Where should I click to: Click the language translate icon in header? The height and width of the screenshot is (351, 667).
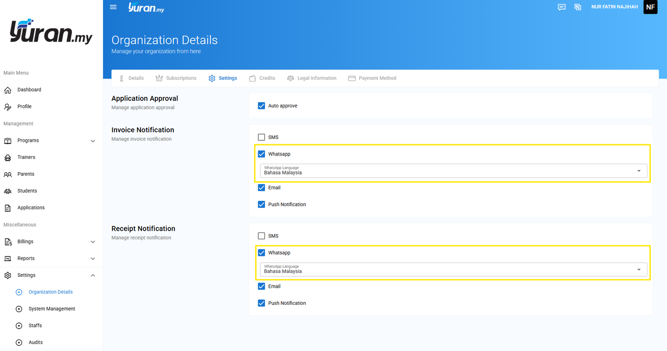pyautogui.click(x=578, y=7)
